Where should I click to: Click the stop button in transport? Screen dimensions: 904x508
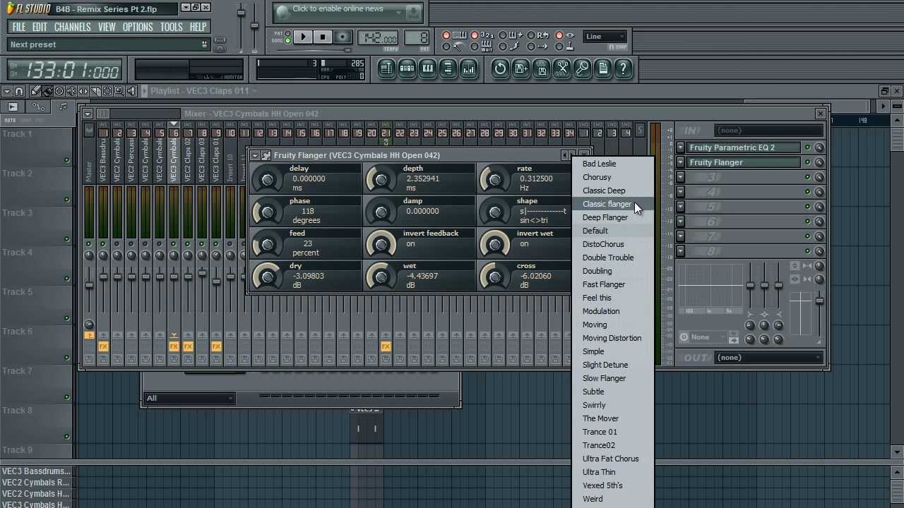323,37
